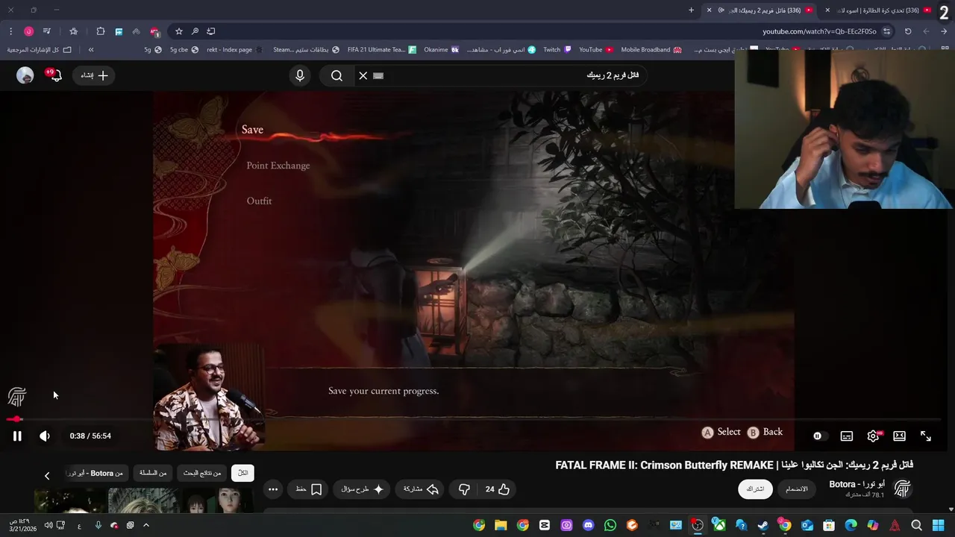Click the channel watermark logo over the video
This screenshot has height=537, width=955.
coord(16,396)
